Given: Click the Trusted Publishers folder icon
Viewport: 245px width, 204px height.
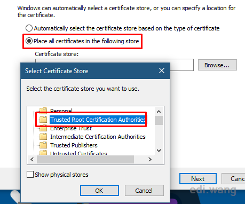Looking at the screenshot, I should click(x=43, y=145).
